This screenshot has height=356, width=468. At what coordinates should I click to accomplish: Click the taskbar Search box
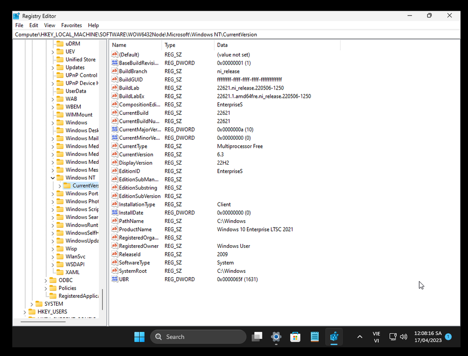(198, 337)
